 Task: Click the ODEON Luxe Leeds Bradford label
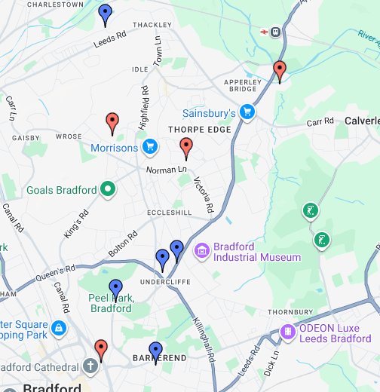335,333
